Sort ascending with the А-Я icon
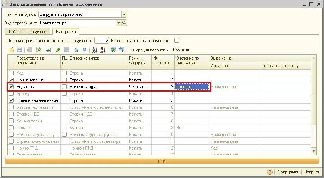Image resolution: width=324 pixels, height=178 pixels. [x=95, y=50]
